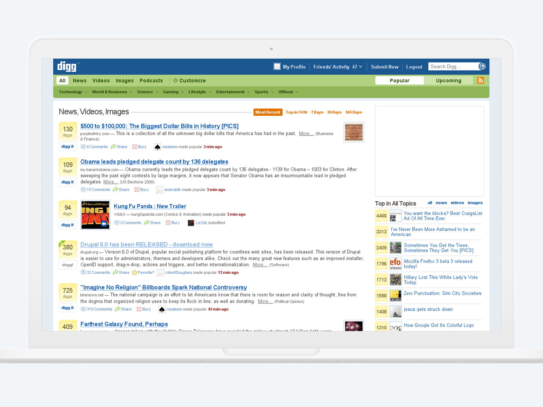Click the search magnifier icon
Viewport: 543px width, 407px height.
pos(482,66)
